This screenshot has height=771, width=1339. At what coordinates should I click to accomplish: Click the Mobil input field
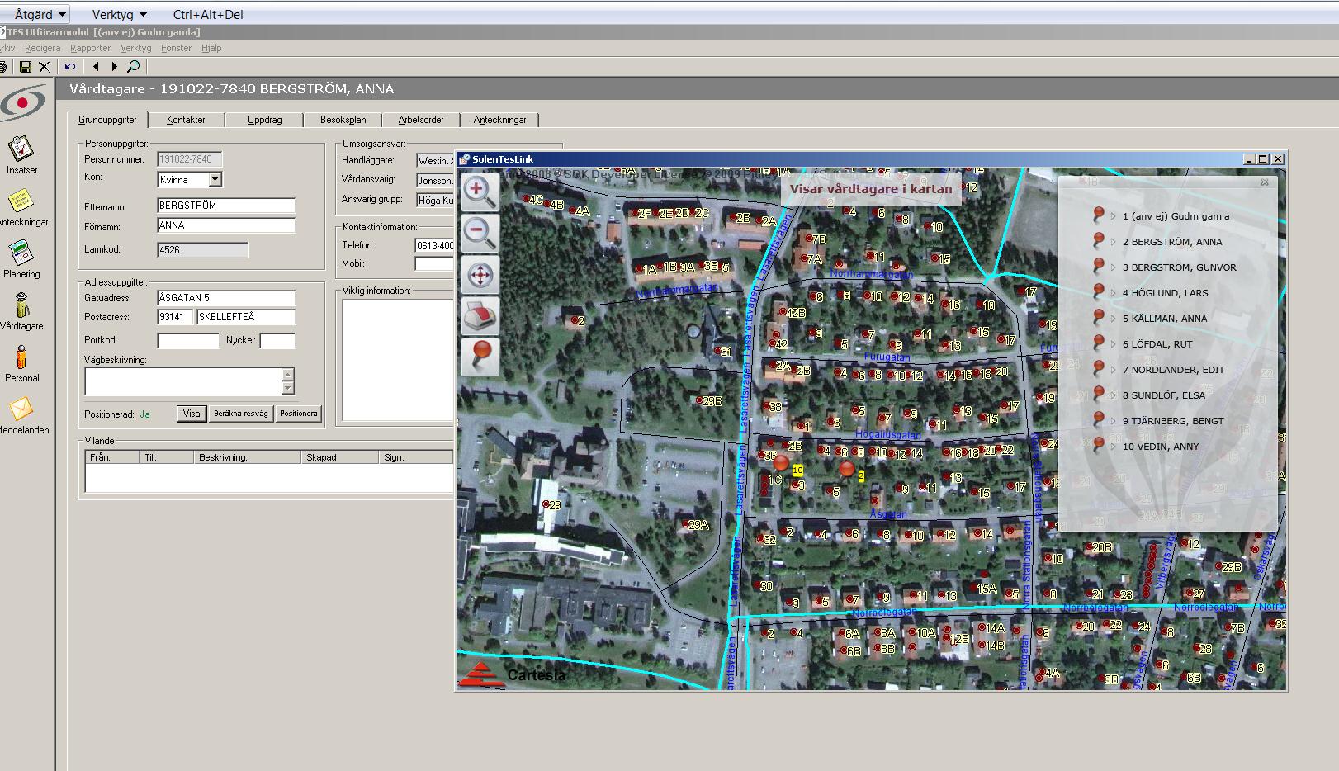click(x=435, y=264)
